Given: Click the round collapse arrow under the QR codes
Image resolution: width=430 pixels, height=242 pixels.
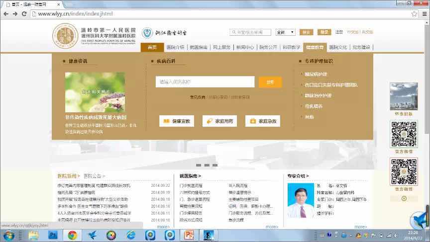Looking at the screenshot, I should coord(404,198).
